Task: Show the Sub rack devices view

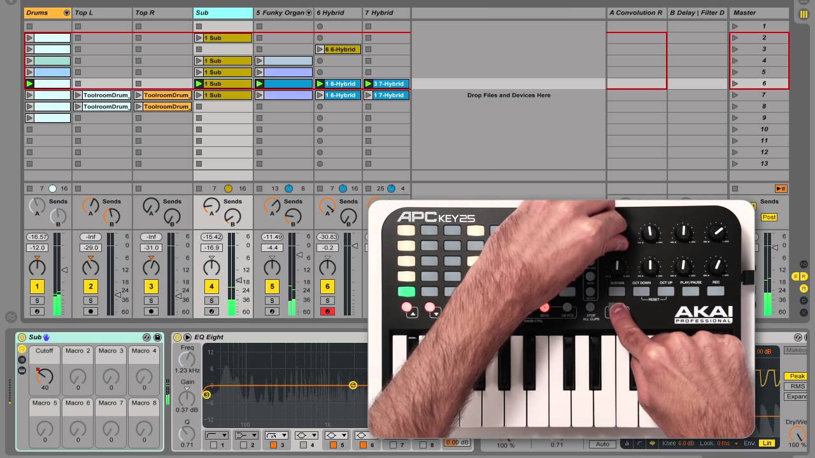Action: 22,370
